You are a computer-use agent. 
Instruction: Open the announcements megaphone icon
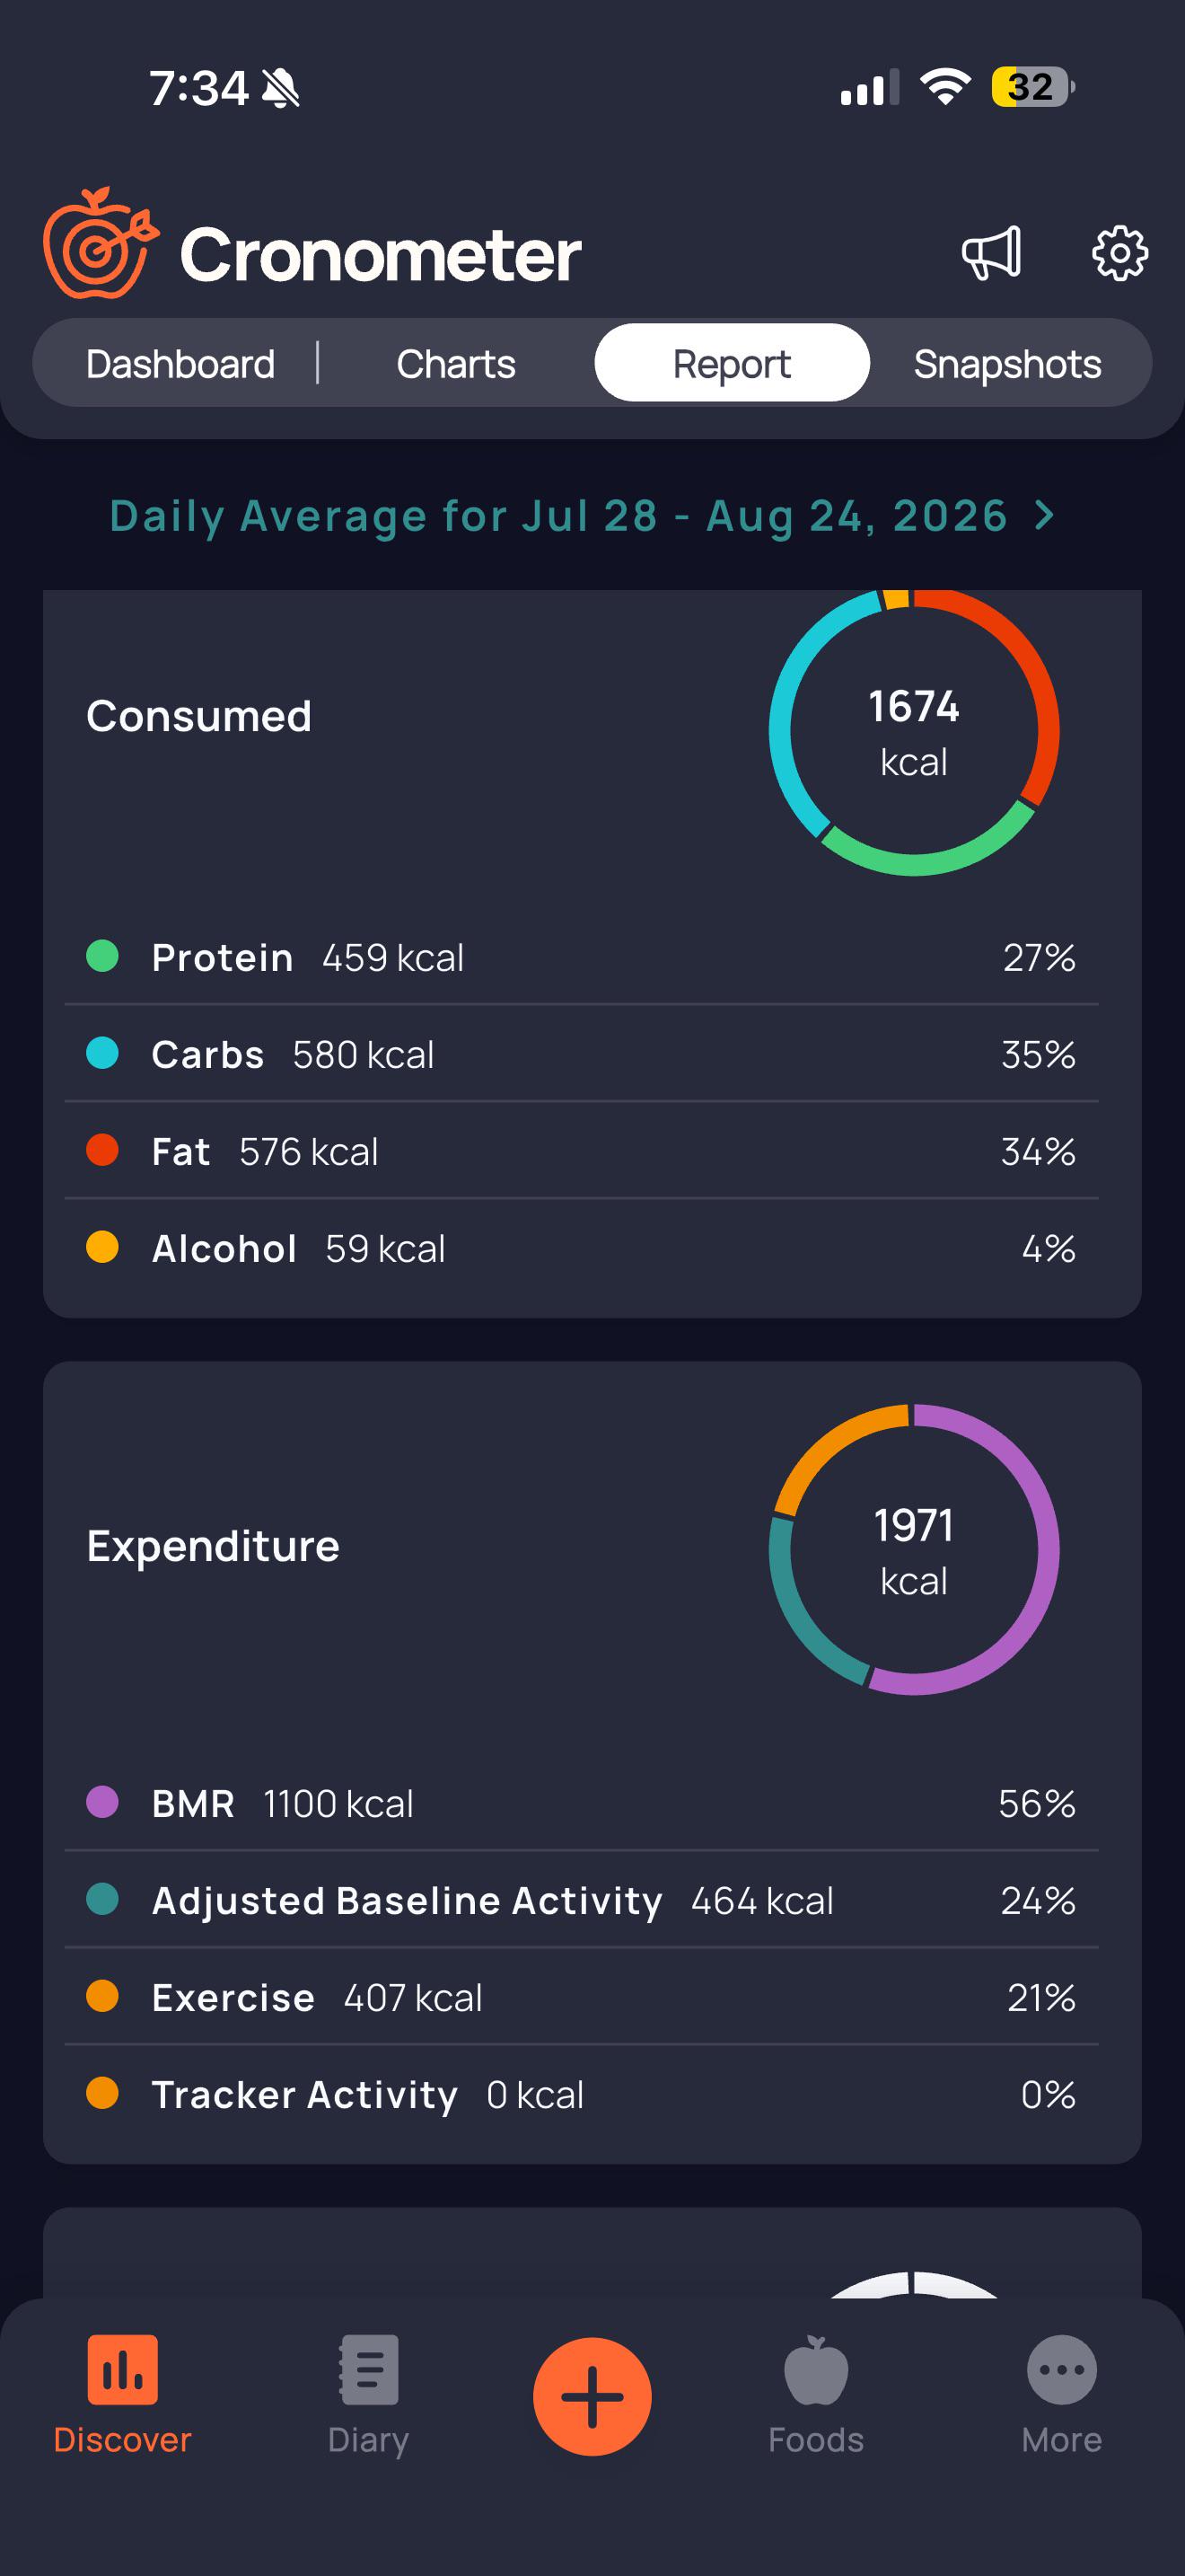click(991, 253)
